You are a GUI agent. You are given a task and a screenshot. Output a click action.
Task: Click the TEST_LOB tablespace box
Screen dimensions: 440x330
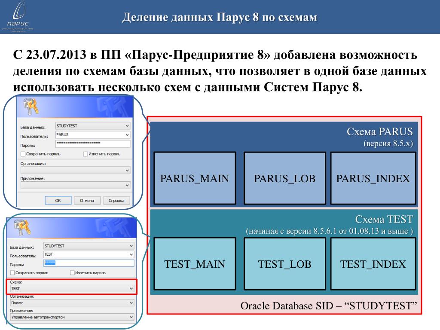[285, 264]
